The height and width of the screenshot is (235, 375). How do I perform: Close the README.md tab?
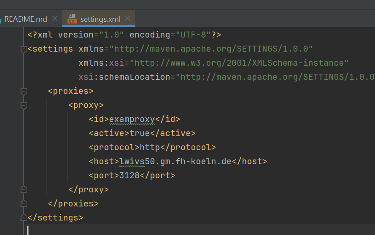[55, 18]
